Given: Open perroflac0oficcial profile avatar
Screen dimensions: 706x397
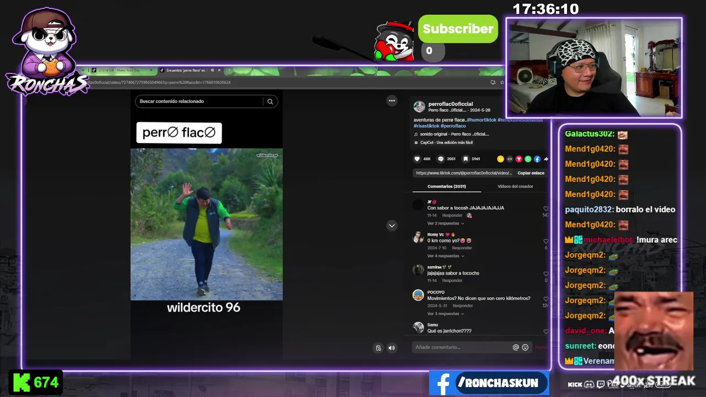Looking at the screenshot, I should tap(419, 106).
